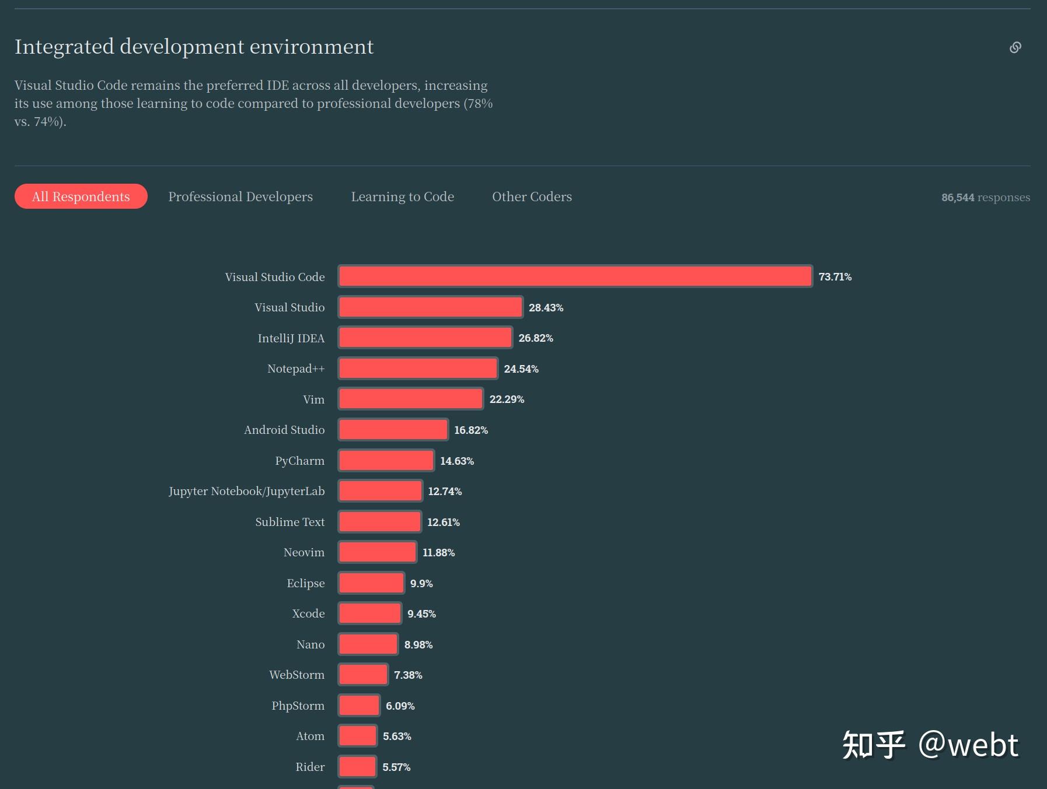
Task: Click the Rider bar
Action: (x=357, y=766)
